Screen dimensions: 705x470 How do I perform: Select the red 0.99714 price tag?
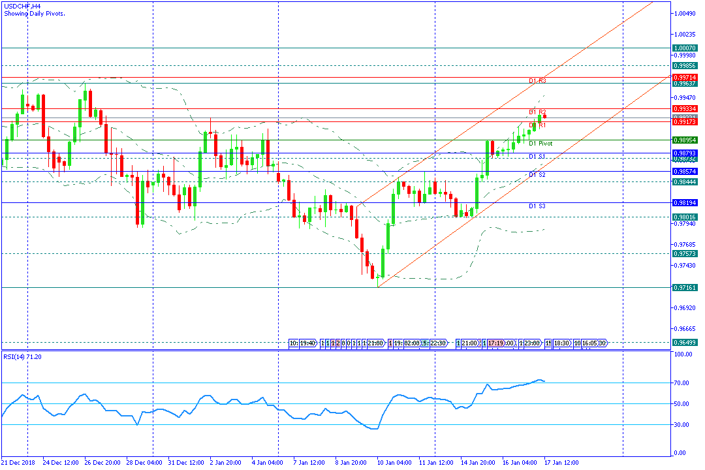[x=685, y=77]
